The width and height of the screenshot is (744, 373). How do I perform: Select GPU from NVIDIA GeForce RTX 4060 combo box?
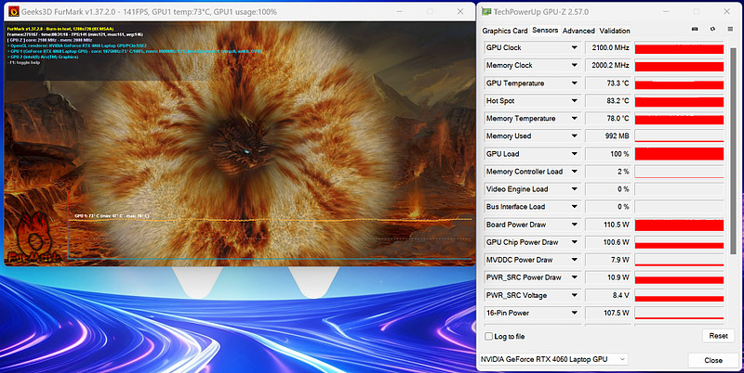(553, 359)
